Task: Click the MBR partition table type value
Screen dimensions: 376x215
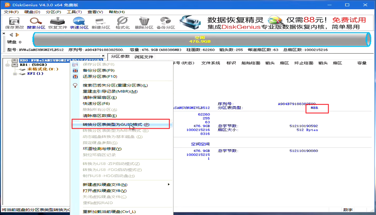Action: click(x=314, y=108)
